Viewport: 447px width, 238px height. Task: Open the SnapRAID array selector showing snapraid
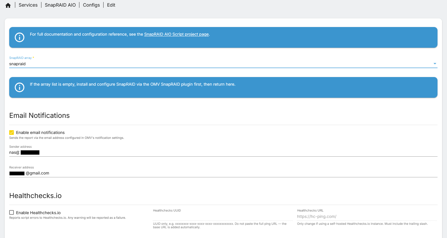[x=223, y=64]
